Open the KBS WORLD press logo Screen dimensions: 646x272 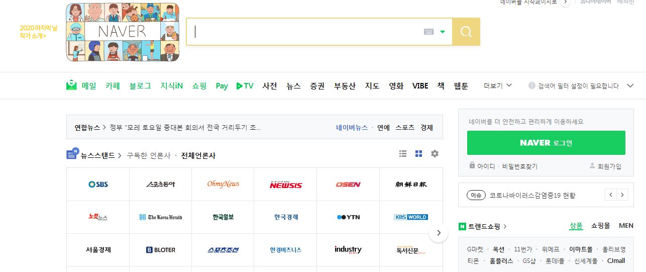[411, 217]
